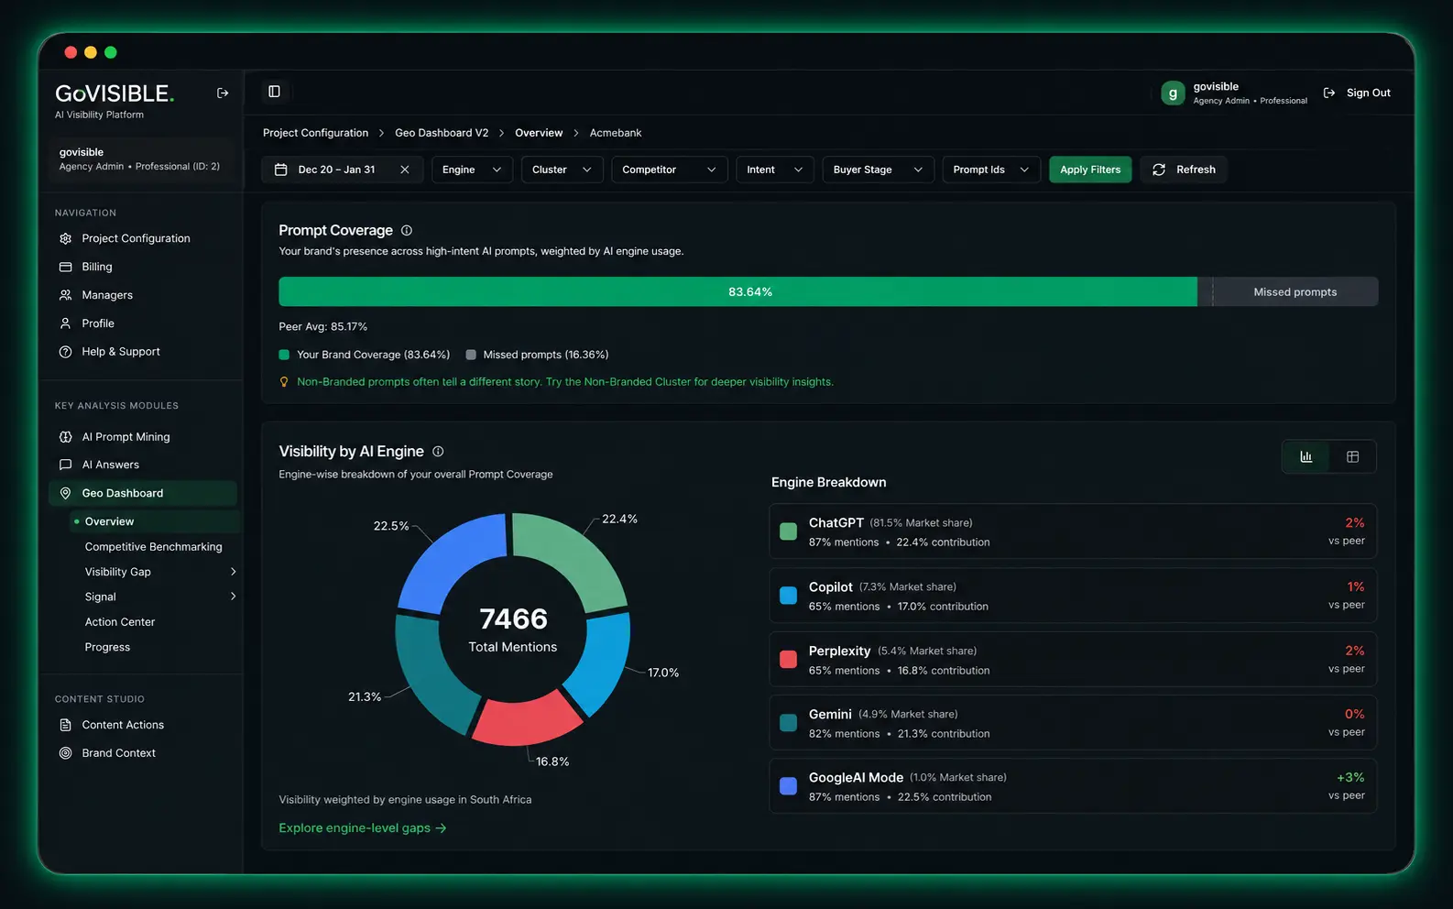Open the Action Center page
Image resolution: width=1453 pixels, height=909 pixels.
coord(120,622)
